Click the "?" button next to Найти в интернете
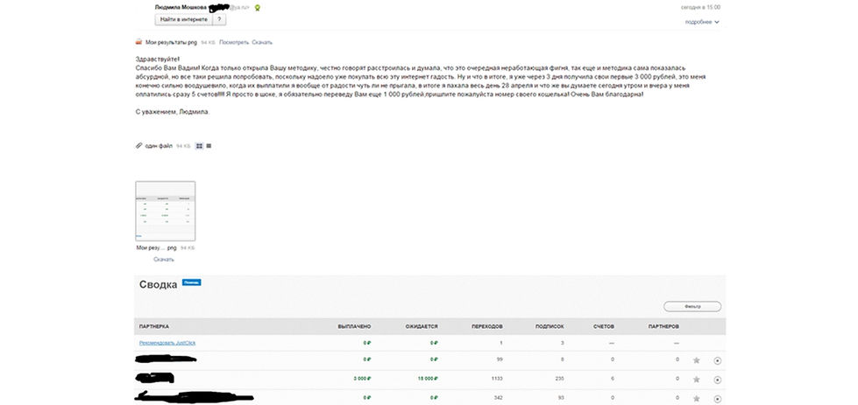This screenshot has height=405, width=858. [219, 19]
